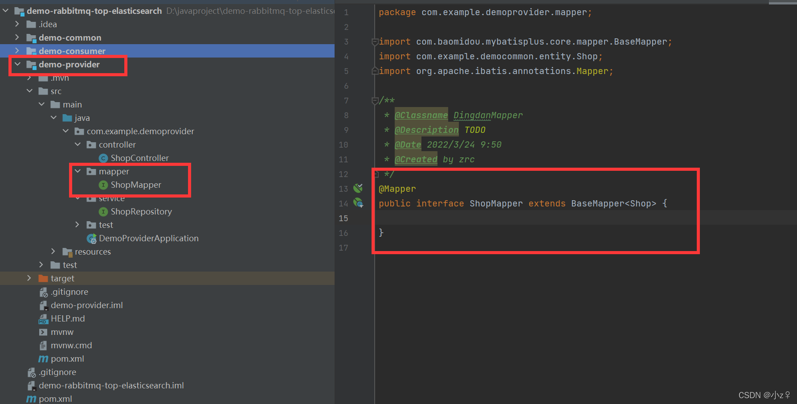This screenshot has width=797, height=404.
Task: Open ShopMapper in the project tree
Action: (x=136, y=185)
